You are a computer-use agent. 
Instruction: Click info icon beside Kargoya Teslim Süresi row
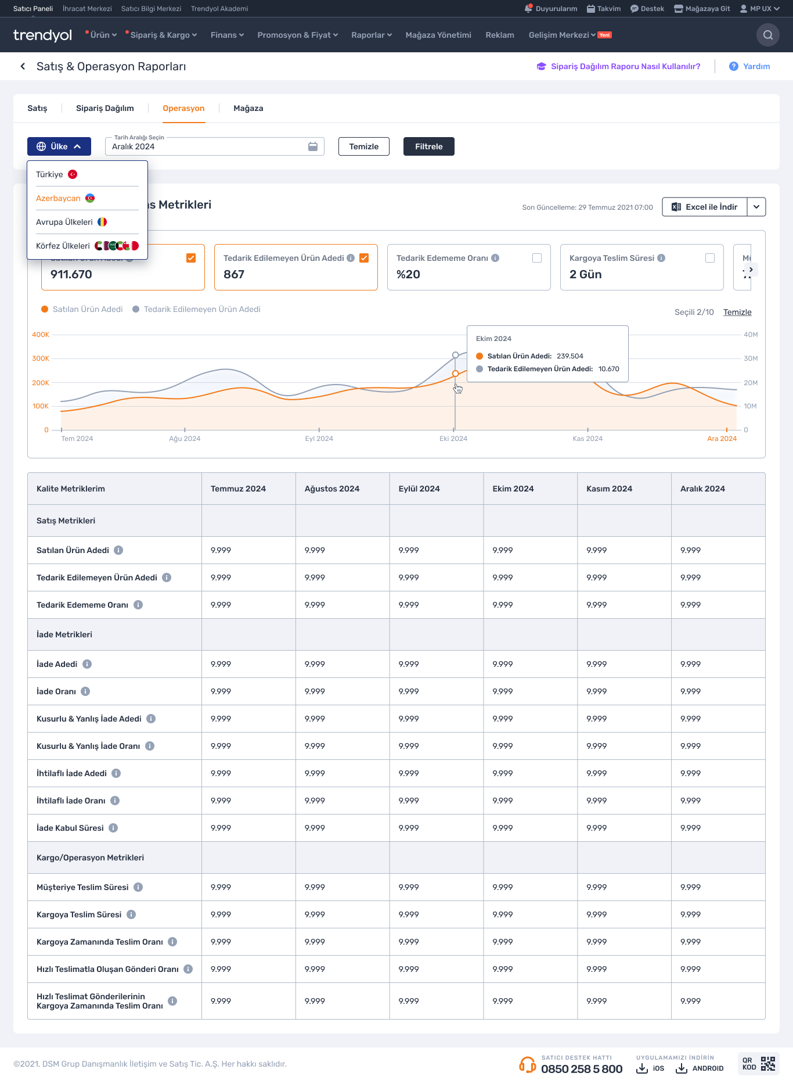(131, 914)
